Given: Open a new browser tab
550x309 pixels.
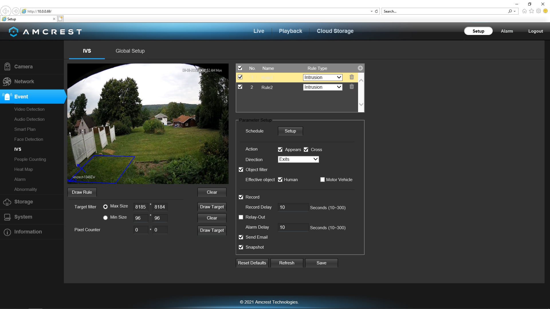Looking at the screenshot, I should 60,19.
